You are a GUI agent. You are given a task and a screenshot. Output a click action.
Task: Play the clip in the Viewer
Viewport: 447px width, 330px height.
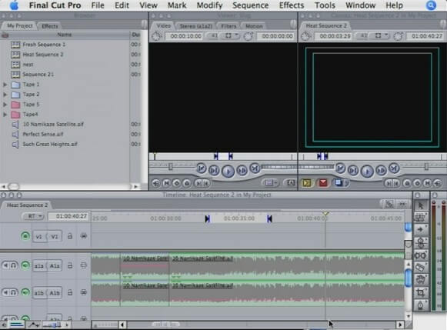(x=228, y=172)
